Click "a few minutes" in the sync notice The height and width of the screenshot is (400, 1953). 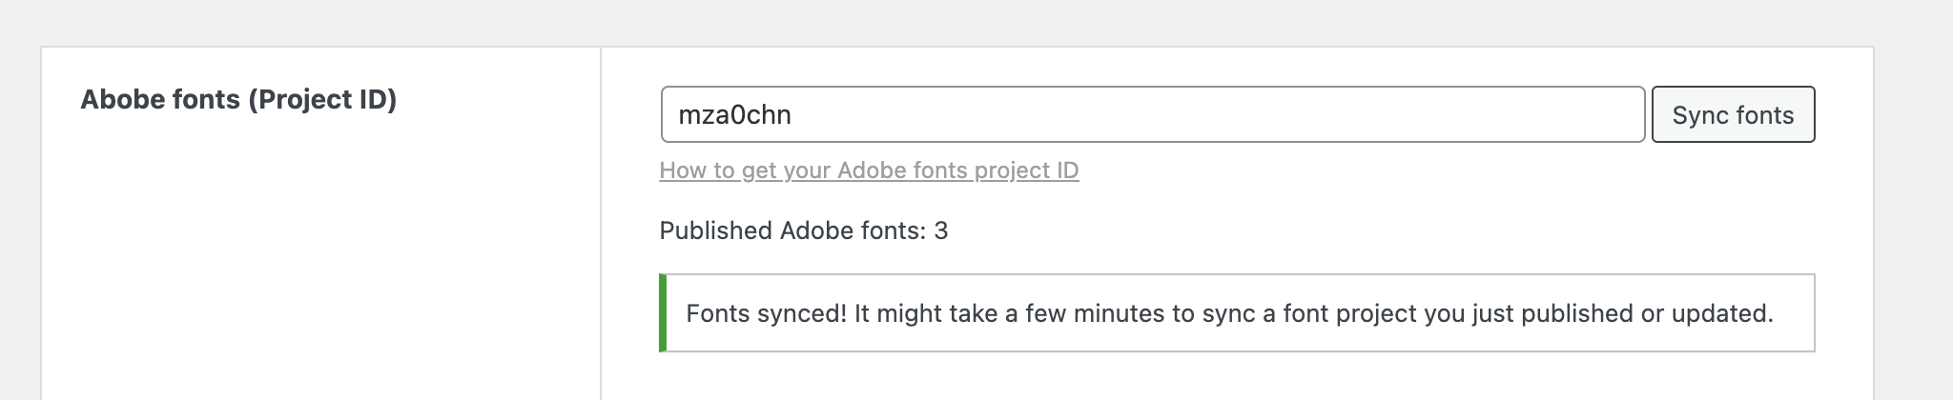point(1070,313)
